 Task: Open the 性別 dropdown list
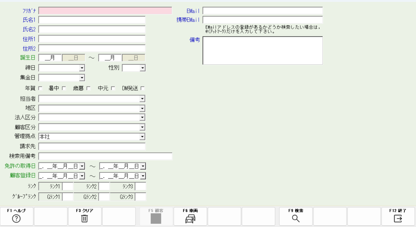pyautogui.click(x=142, y=68)
